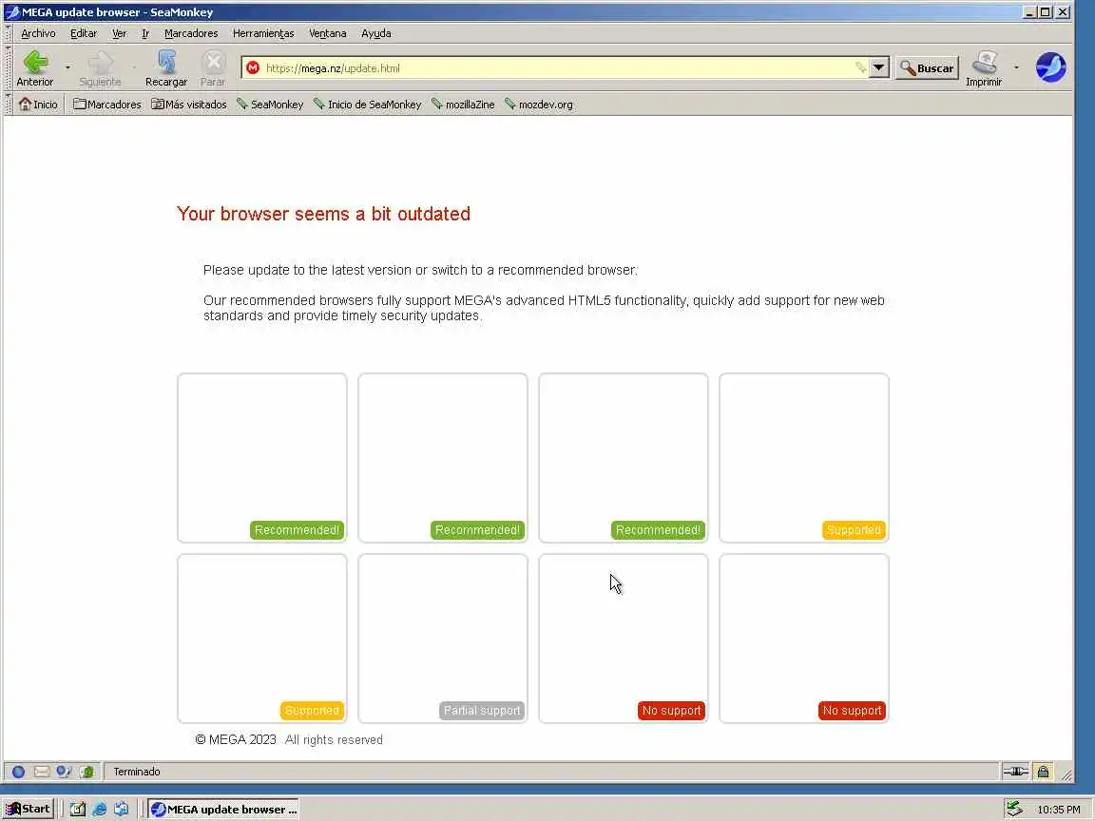The image size is (1095, 821).
Task: Open the Ir menu
Action: coord(145,33)
